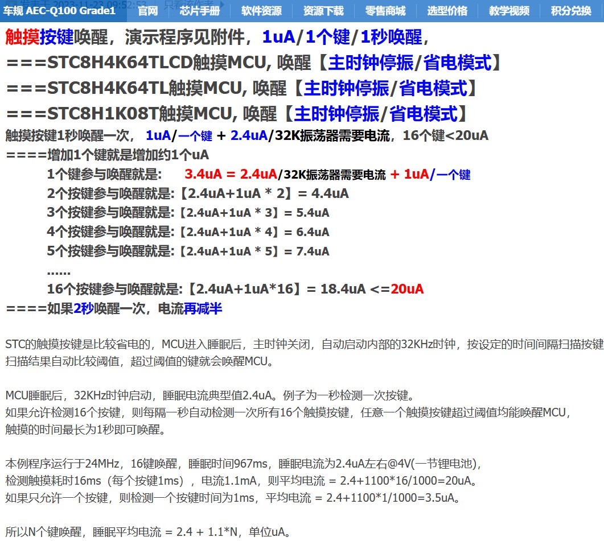Screen dimensions: 604x541
Task: Click the paragraph starting STC的触摸按键是比较省电的
Action: pos(305,344)
